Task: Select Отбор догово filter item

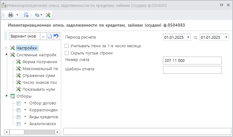Action: [43, 103]
